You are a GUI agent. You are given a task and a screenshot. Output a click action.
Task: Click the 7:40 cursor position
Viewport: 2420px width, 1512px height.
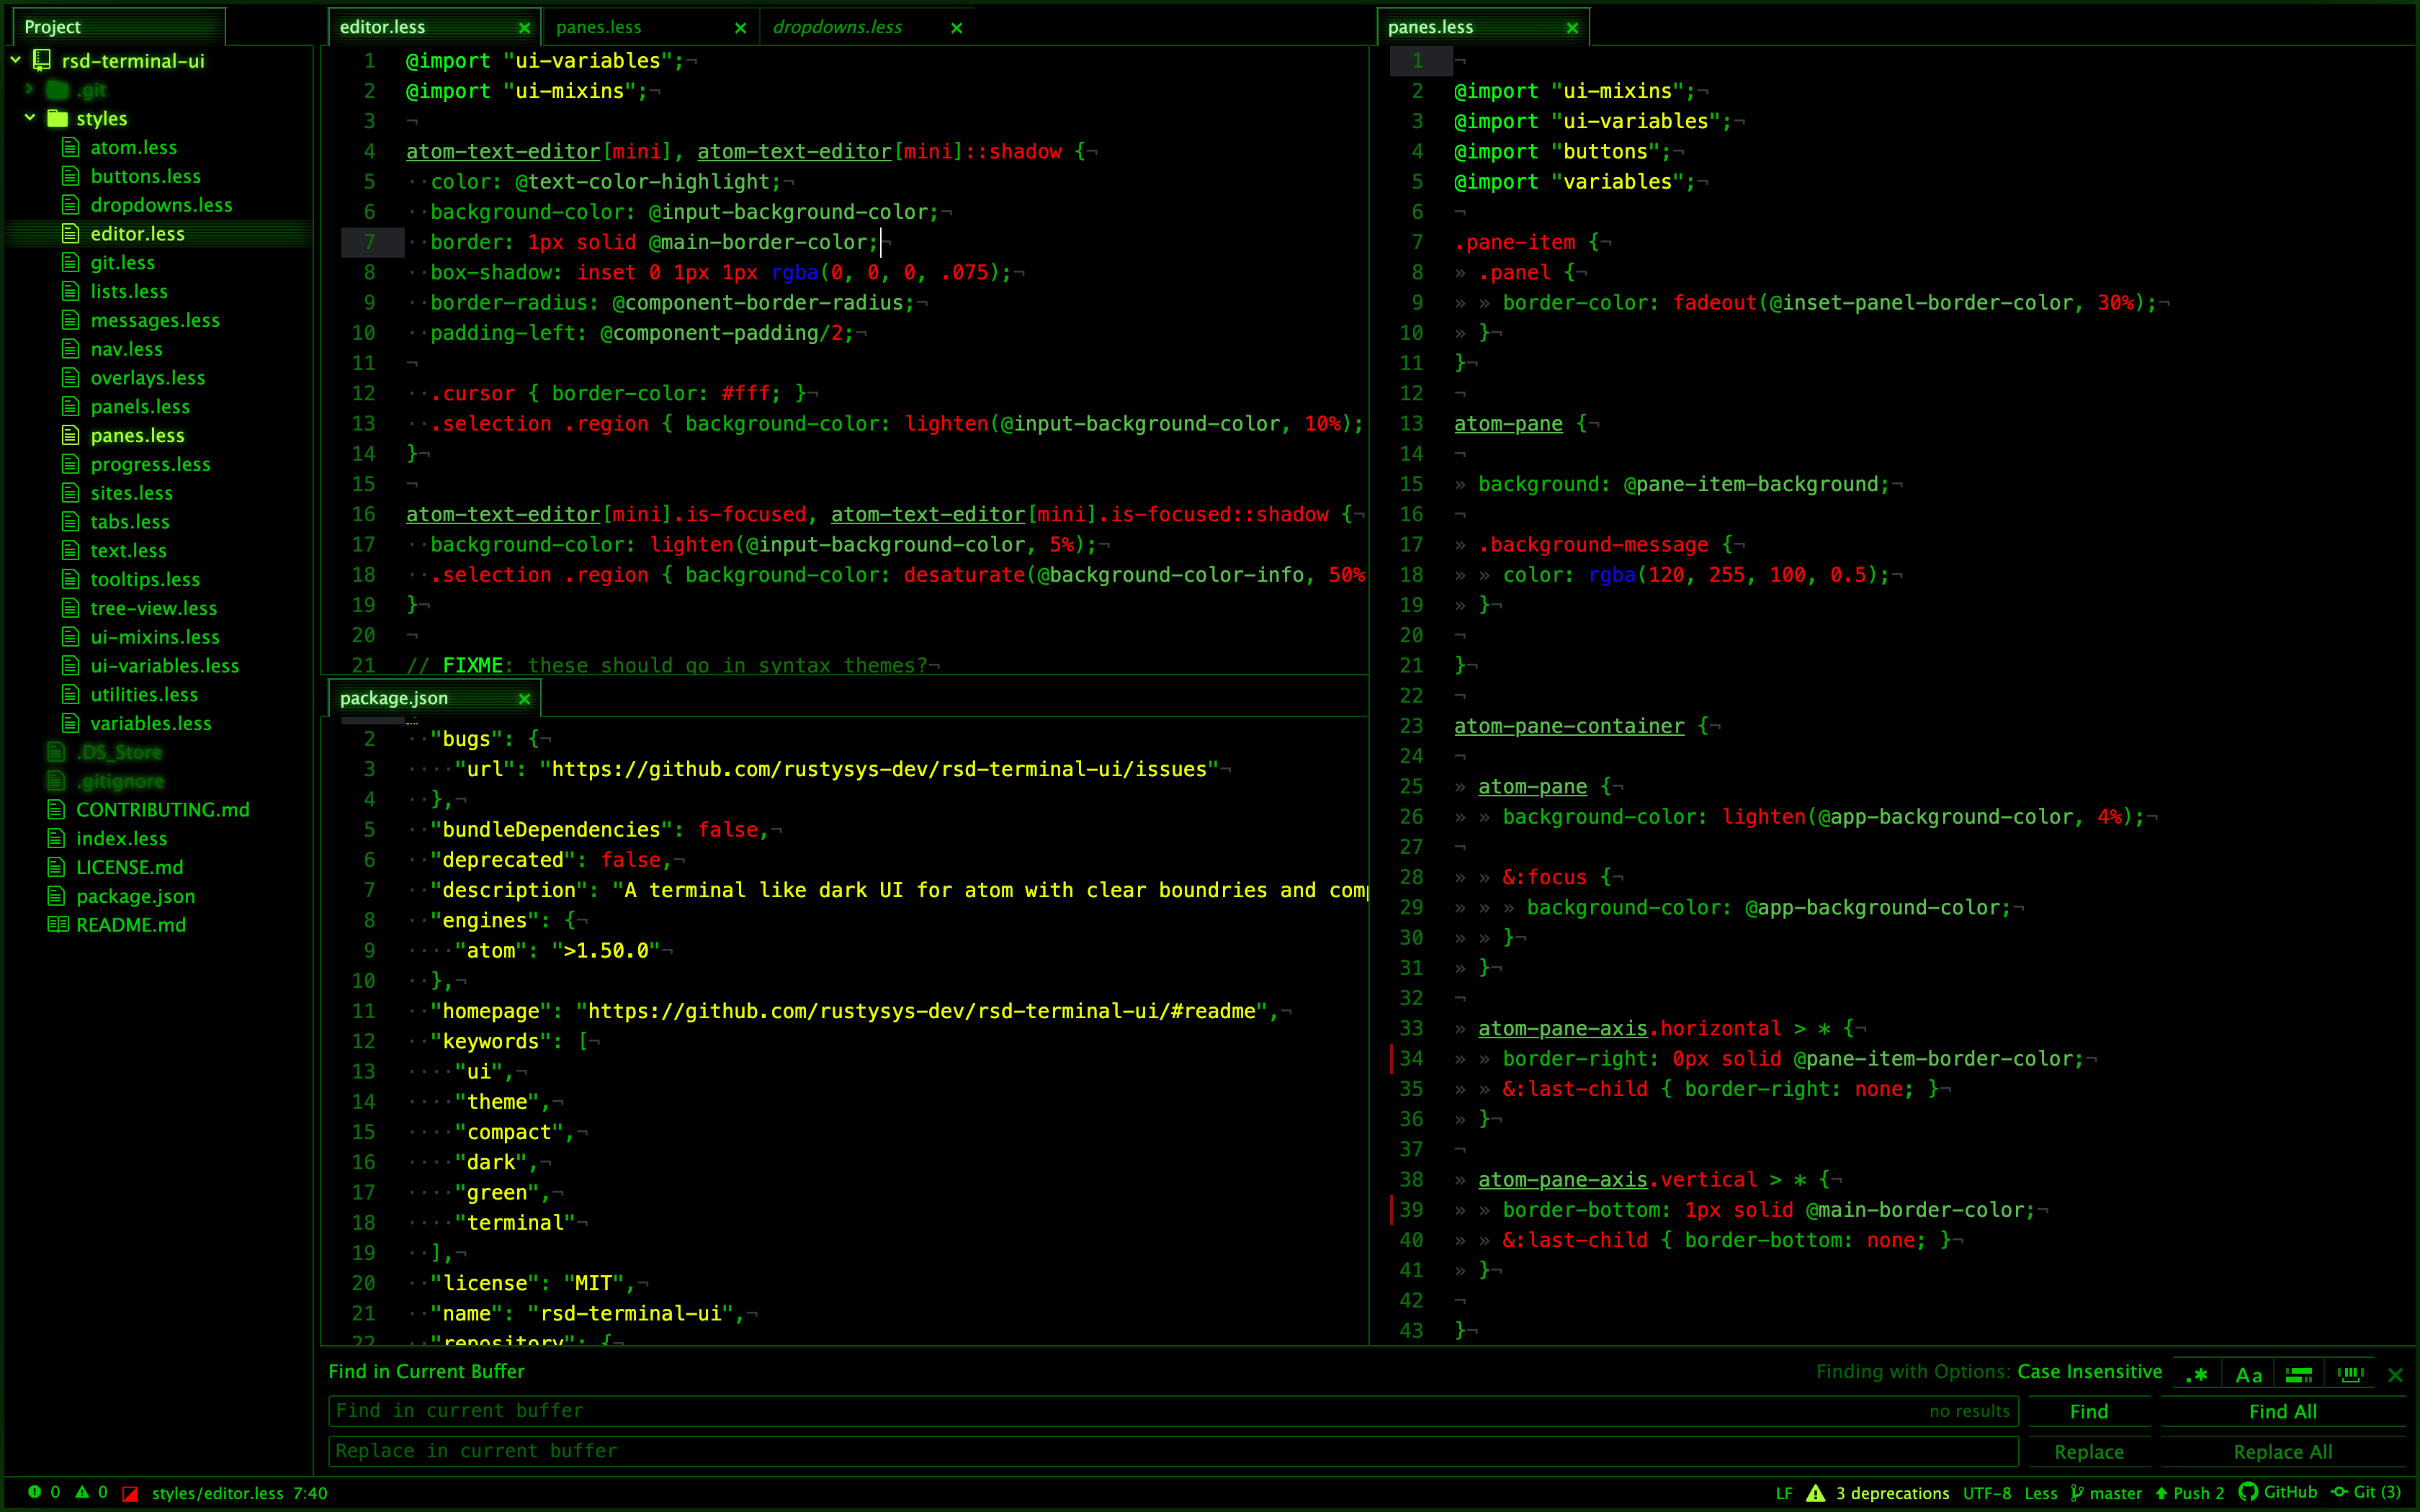point(310,1493)
